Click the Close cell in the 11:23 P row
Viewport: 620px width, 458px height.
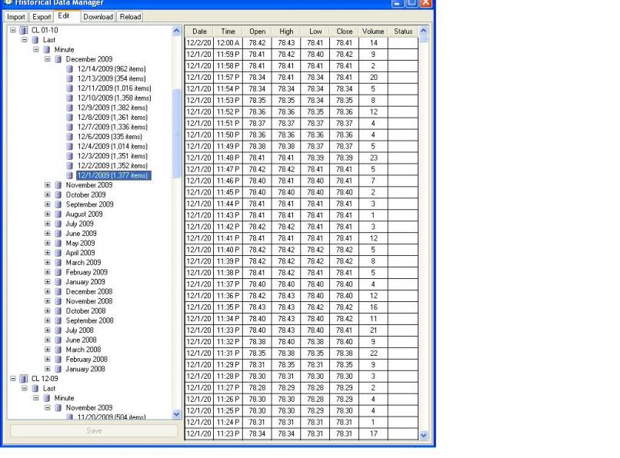click(x=345, y=433)
